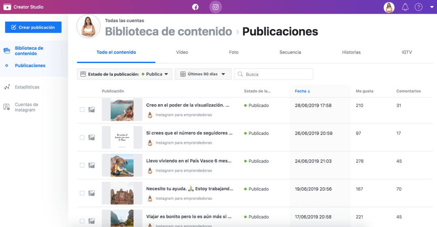Viewport: 437px width, 227px height.
Task: Open Cuentas de Instagram section
Action: [x=26, y=107]
